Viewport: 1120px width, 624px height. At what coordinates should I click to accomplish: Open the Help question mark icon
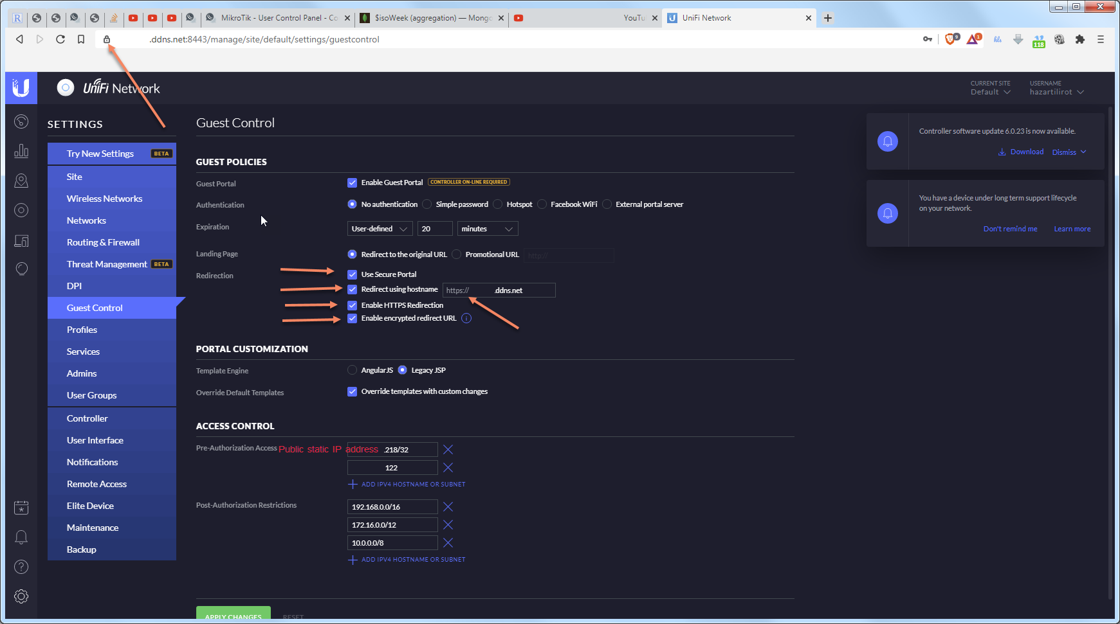(21, 567)
